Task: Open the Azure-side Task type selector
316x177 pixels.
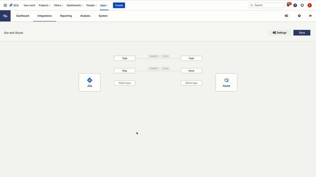Action: click(x=191, y=59)
